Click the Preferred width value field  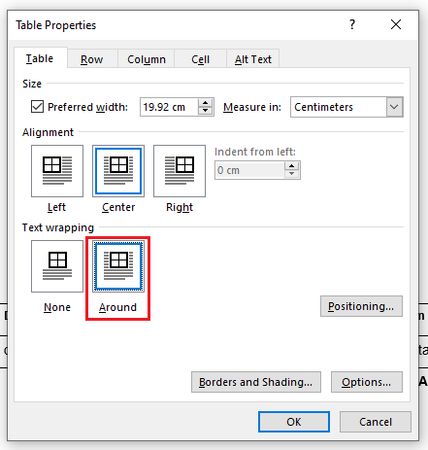click(169, 107)
